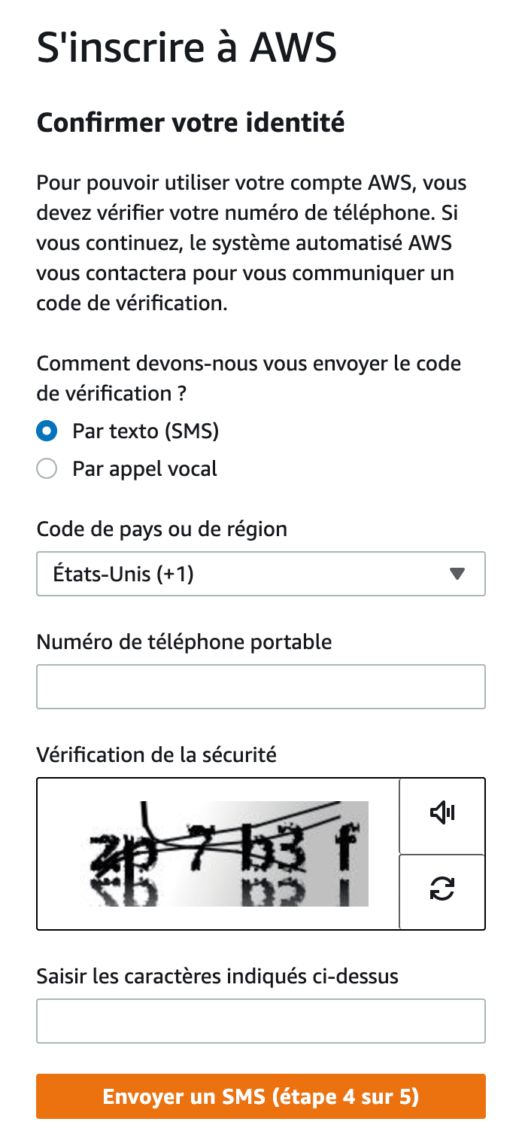522x1140 pixels.
Task: Load a new security verification challenge
Action: point(442,890)
